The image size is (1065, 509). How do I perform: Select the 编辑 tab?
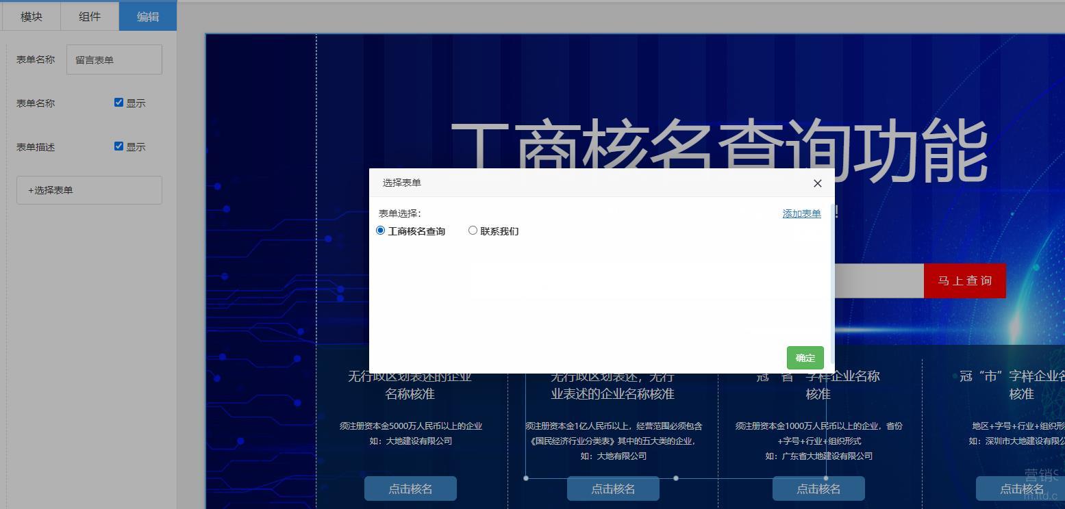pos(148,16)
